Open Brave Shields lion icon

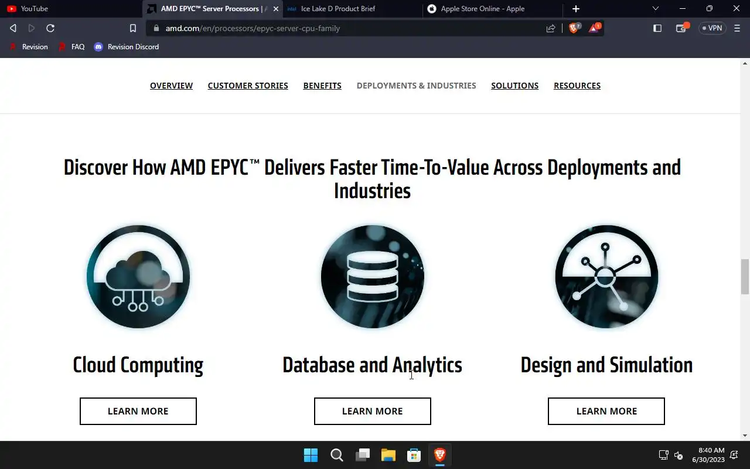(574, 28)
